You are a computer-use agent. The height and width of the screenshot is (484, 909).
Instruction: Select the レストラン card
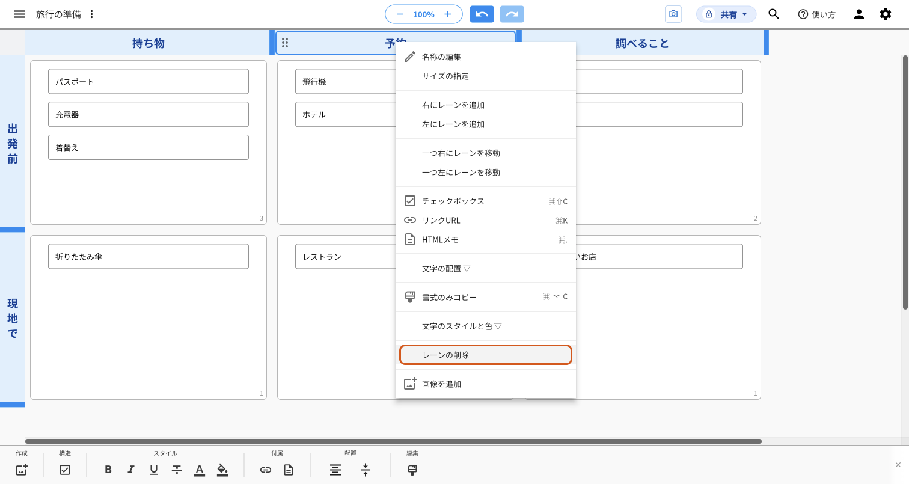point(345,256)
